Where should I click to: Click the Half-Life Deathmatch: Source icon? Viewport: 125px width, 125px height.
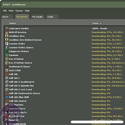point(7,93)
